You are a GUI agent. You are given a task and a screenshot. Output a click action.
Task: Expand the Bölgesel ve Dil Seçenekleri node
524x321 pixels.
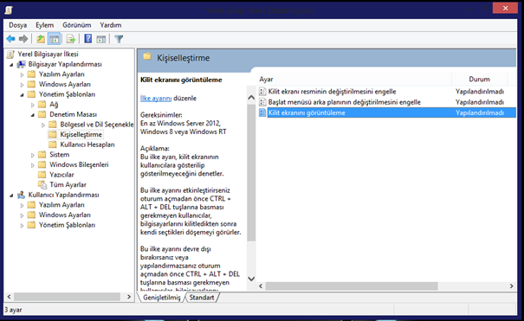[x=43, y=125]
